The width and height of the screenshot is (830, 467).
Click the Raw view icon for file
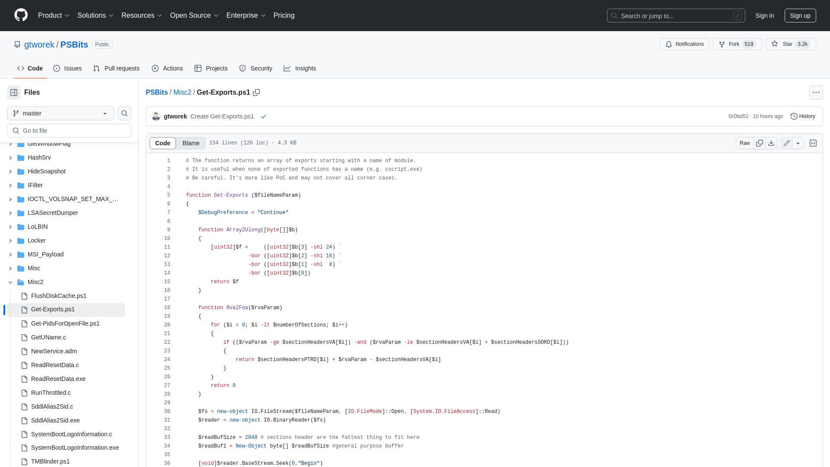pyautogui.click(x=744, y=143)
